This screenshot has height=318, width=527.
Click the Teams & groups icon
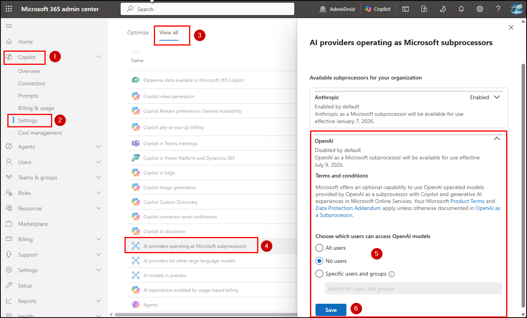9,178
